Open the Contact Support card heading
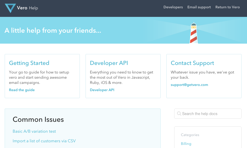The height and width of the screenshot is (148, 247). point(192,63)
